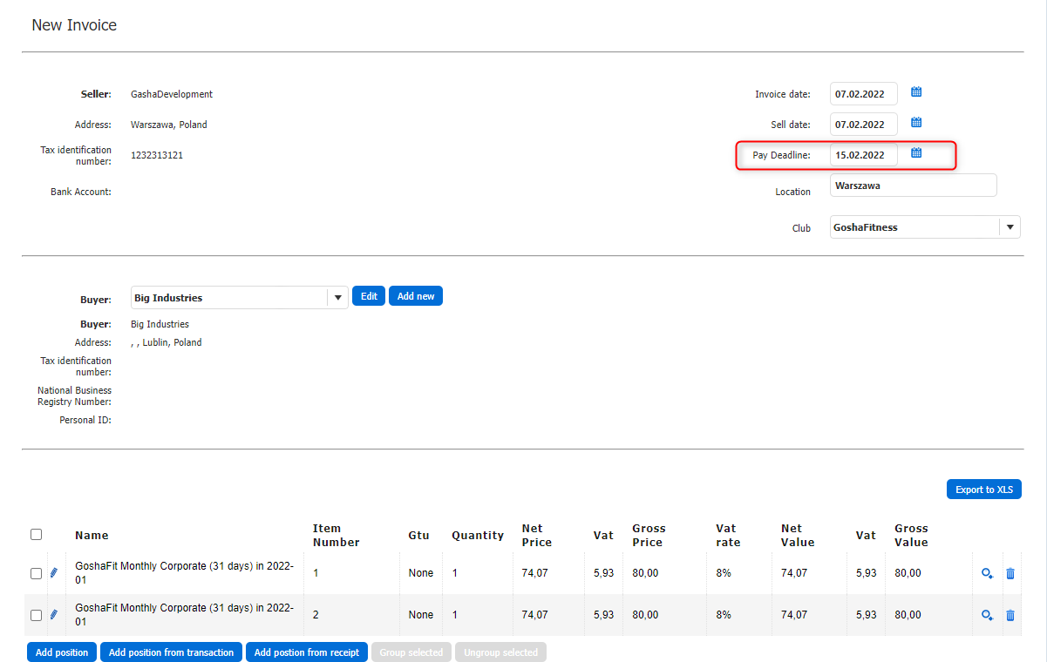Click Export to XLS button
The image size is (1047, 662).
click(x=983, y=490)
